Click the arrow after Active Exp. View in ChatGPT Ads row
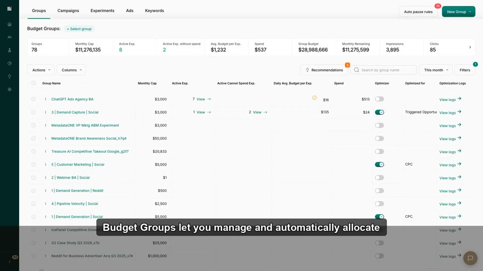 (x=209, y=99)
